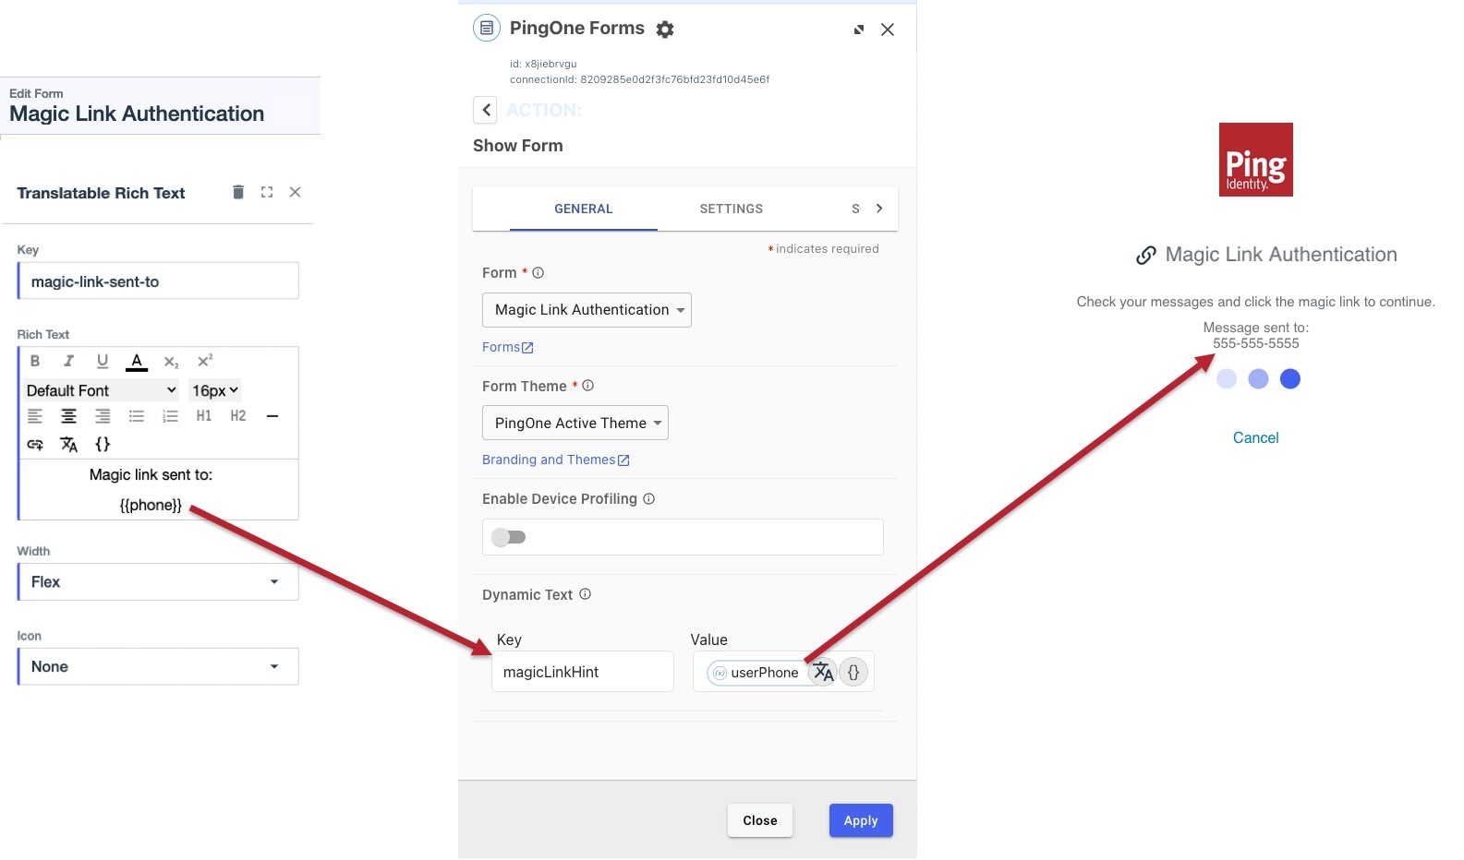Toggle italic text formatting
The height and width of the screenshot is (860, 1464).
click(68, 361)
